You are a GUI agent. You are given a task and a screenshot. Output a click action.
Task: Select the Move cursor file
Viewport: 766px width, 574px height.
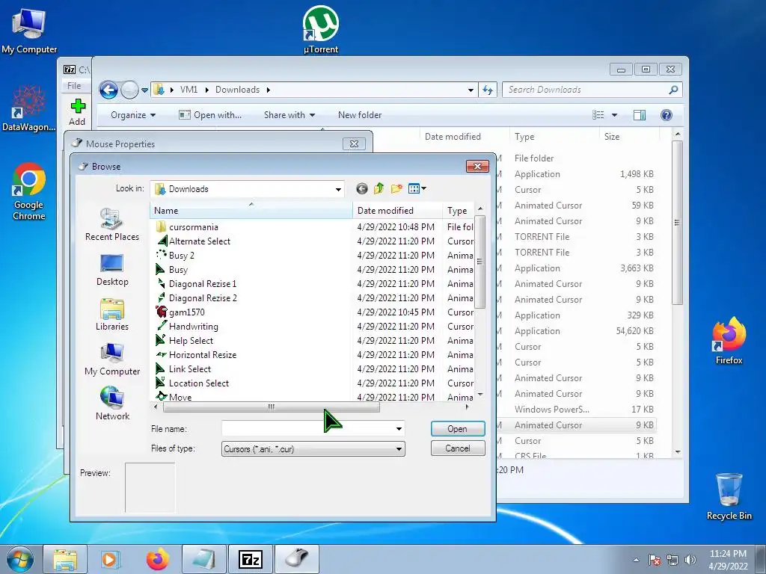180,397
